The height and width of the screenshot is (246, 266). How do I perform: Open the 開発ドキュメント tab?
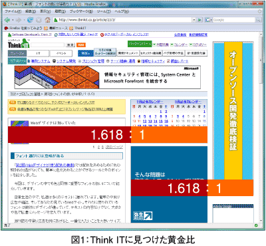click(128, 53)
